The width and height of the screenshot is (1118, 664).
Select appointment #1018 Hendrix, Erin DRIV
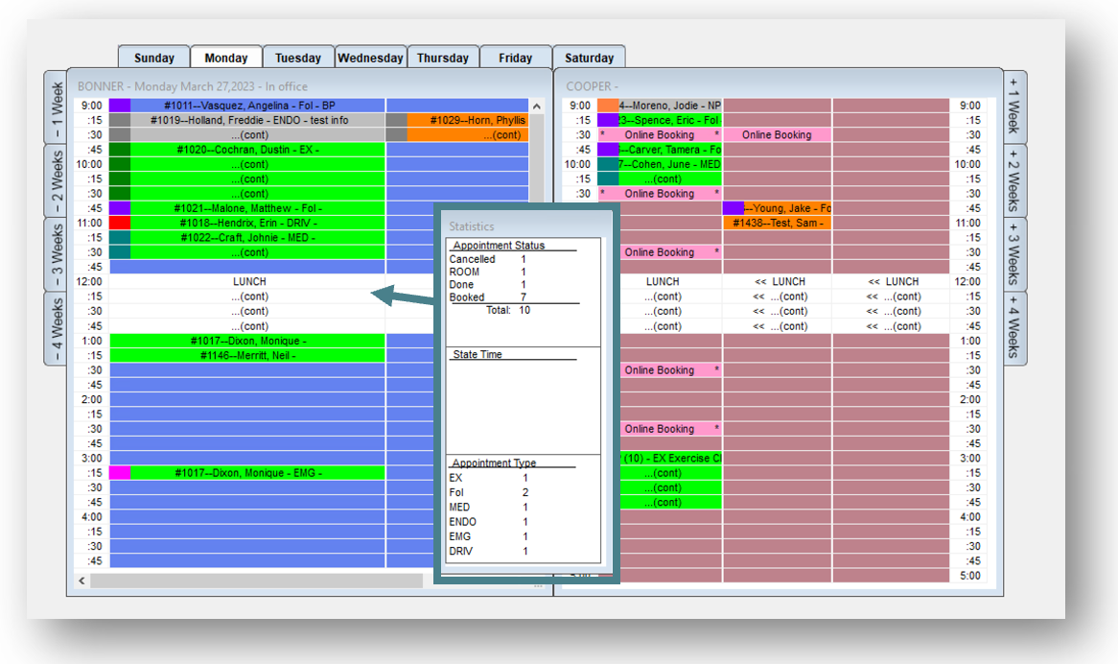click(247, 223)
